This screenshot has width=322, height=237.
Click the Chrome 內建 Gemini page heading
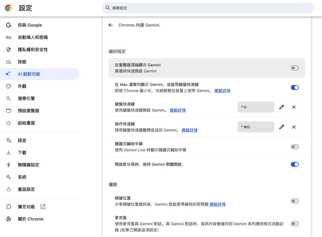pyautogui.click(x=139, y=25)
